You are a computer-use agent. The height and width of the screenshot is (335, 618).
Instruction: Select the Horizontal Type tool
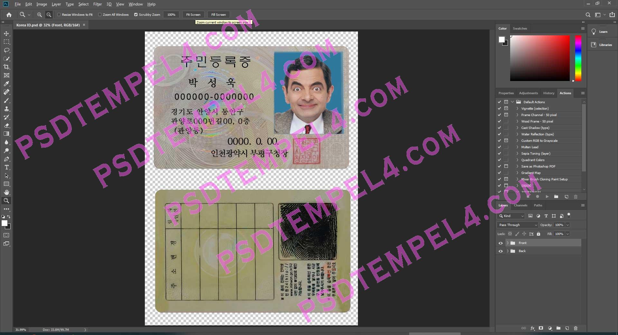coord(6,167)
